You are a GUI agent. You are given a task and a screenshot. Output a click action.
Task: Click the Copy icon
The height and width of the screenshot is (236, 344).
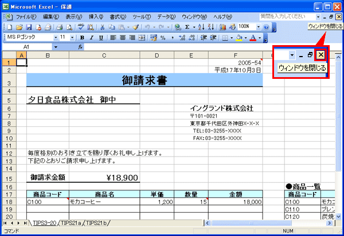point(112,27)
